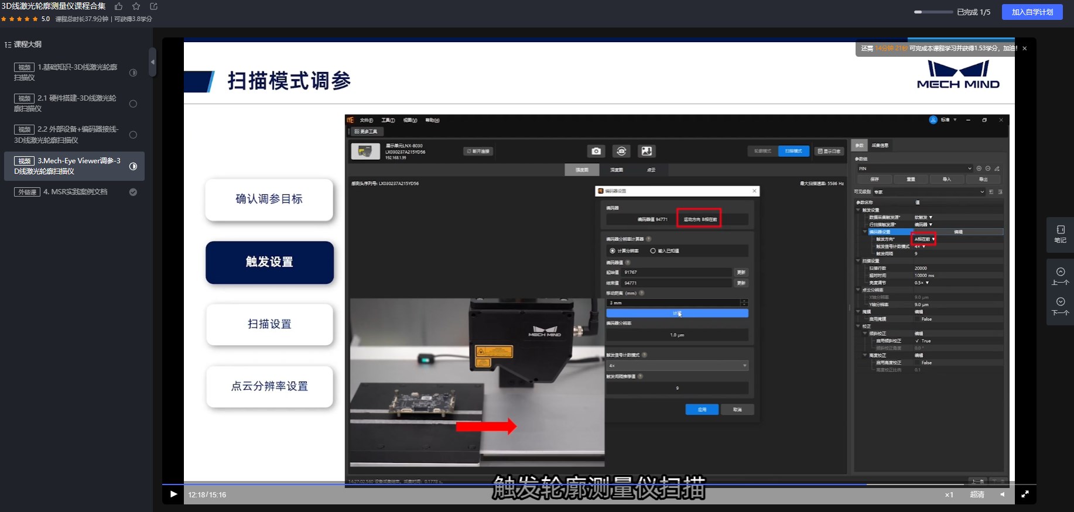The width and height of the screenshot is (1074, 512).
Task: Open the x1 playback speed menu
Action: (x=949, y=494)
